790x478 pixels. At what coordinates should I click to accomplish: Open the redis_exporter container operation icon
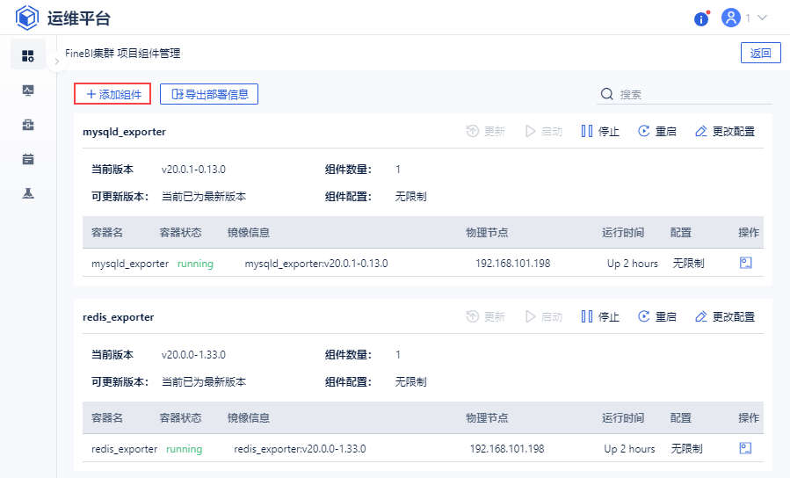(746, 448)
